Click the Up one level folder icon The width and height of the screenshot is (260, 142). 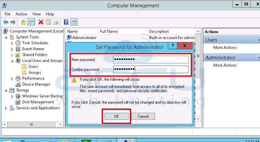[x=23, y=22]
